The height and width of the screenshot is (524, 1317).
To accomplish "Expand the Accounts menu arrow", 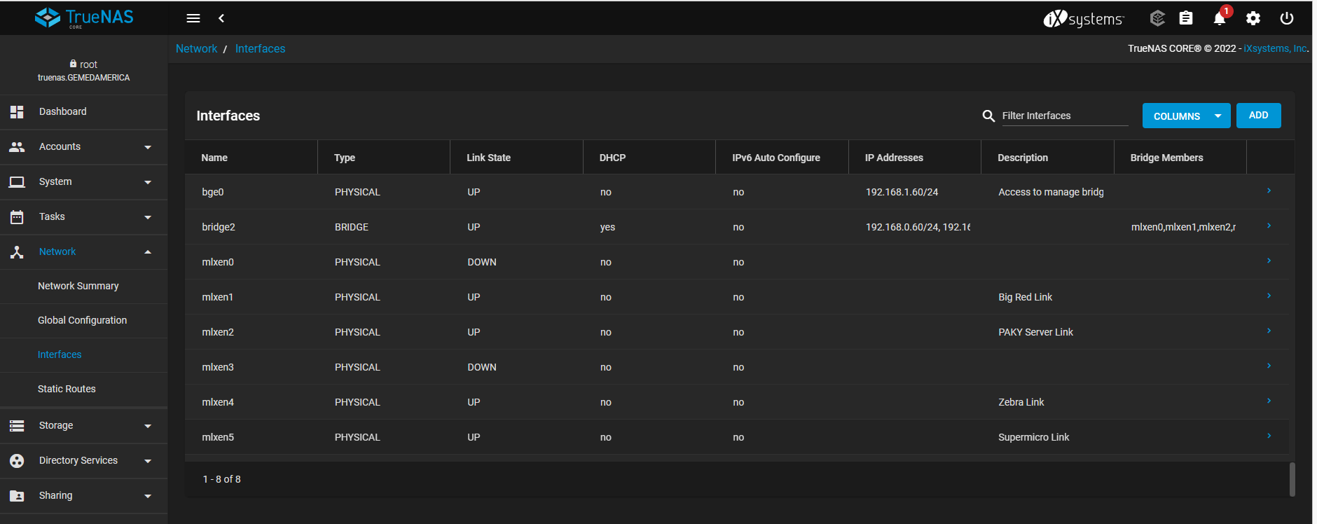I will point(148,147).
